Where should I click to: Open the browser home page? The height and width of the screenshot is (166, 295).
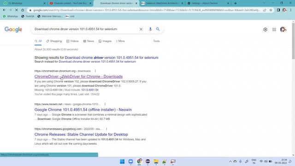point(23,10)
